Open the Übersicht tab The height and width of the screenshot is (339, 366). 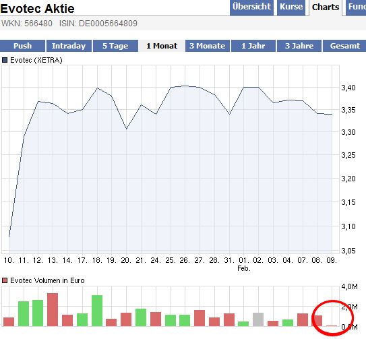tap(251, 7)
